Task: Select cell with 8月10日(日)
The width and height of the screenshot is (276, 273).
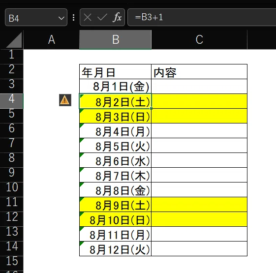Action: 115,219
